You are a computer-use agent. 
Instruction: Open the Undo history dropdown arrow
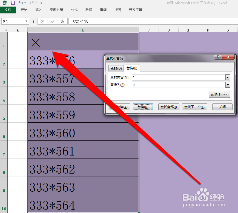pos(25,3)
